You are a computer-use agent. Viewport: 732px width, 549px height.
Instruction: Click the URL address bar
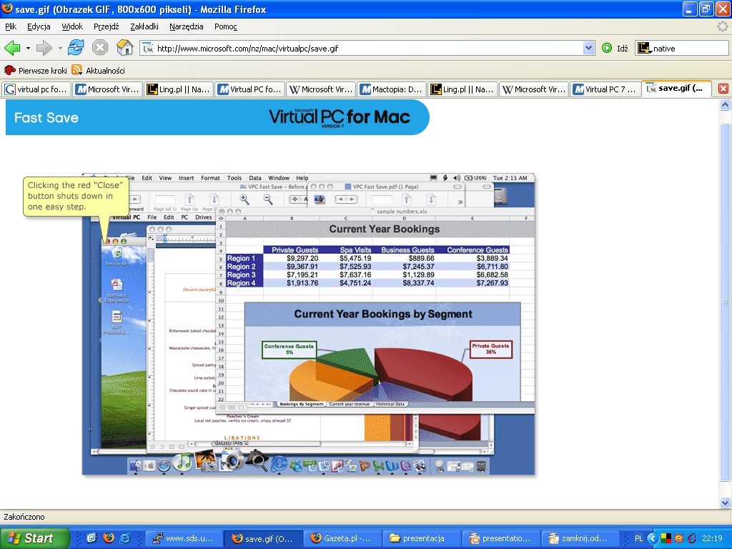pos(367,48)
